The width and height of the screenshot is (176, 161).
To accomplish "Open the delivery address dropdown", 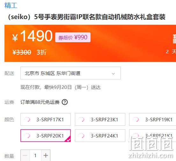I will point(70,73).
